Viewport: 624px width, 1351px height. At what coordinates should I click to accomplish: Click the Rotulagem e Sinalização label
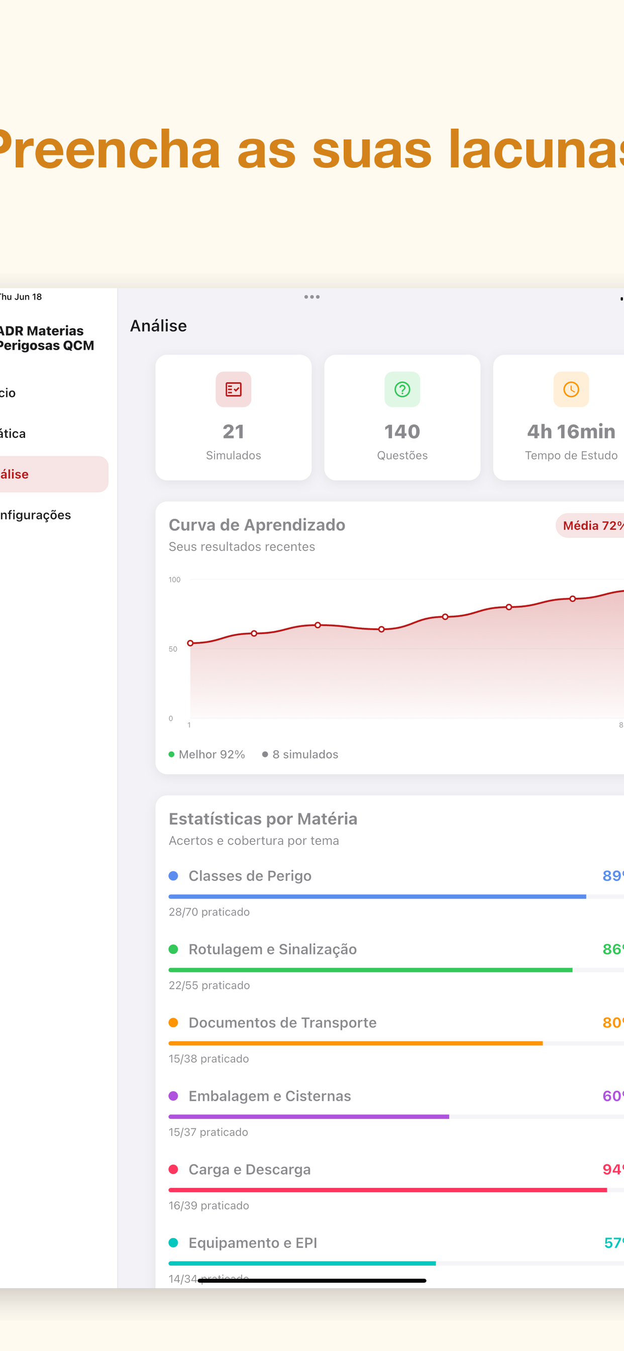click(x=273, y=949)
